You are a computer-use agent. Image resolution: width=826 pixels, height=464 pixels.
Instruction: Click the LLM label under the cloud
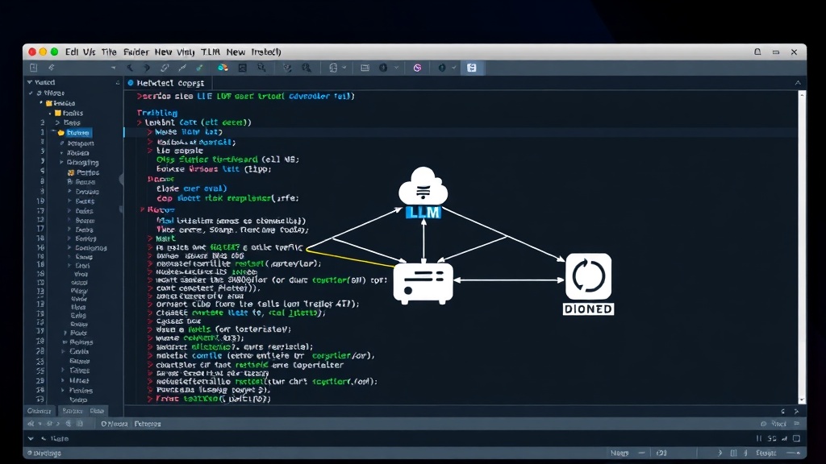click(423, 213)
